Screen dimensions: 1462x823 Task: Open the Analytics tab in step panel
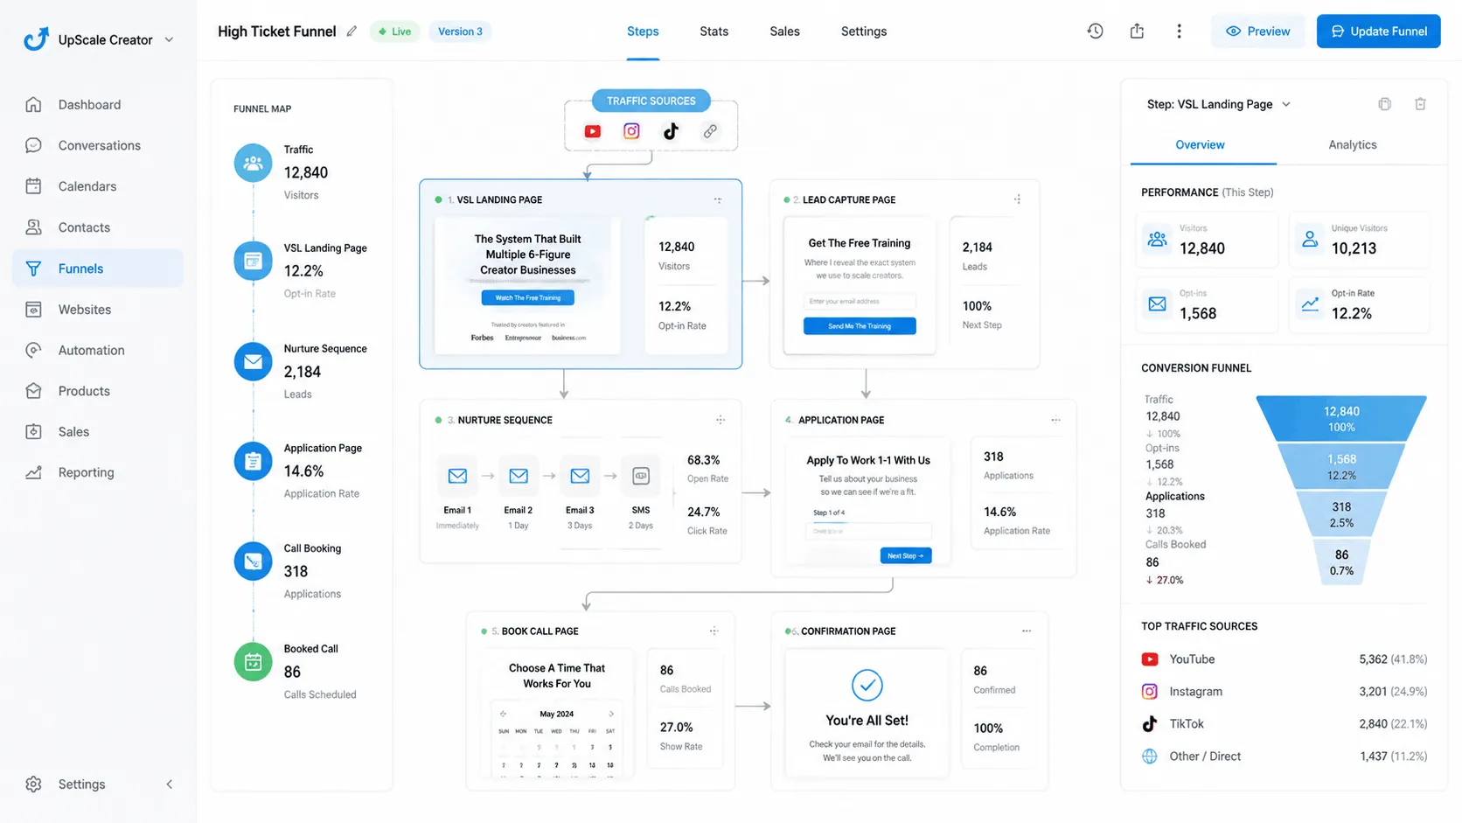click(1352, 145)
